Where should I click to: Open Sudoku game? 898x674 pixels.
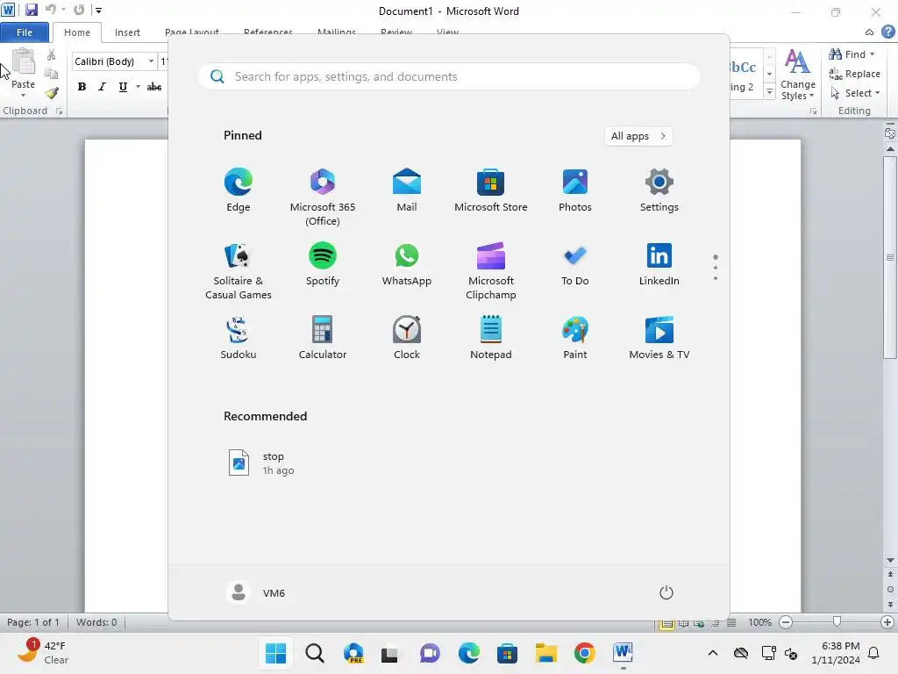click(x=239, y=338)
